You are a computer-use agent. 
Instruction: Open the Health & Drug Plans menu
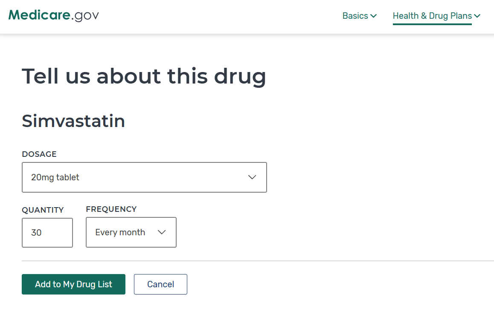tap(432, 16)
